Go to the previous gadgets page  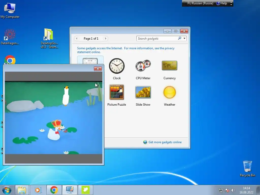click(76, 39)
